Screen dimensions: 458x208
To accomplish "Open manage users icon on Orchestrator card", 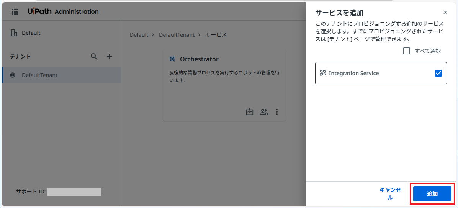I will [264, 111].
